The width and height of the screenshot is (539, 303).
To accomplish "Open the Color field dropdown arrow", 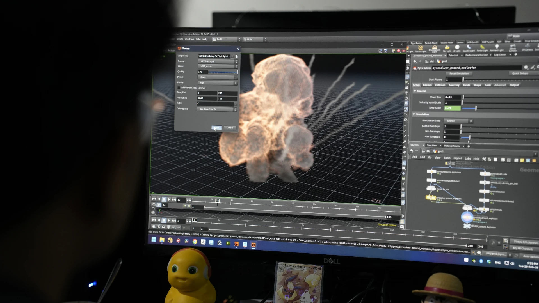I will pyautogui.click(x=236, y=104).
